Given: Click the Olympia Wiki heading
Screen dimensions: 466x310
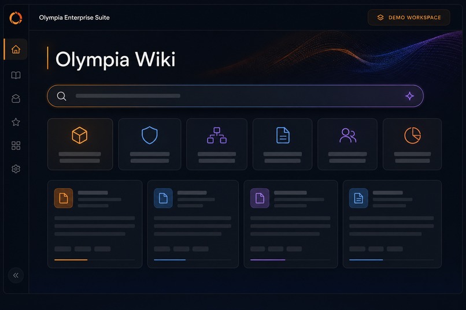Looking at the screenshot, I should 115,59.
